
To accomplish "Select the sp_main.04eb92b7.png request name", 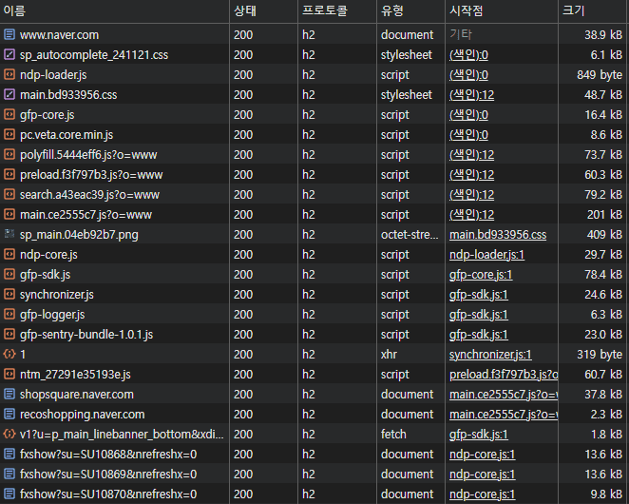I will tap(79, 235).
